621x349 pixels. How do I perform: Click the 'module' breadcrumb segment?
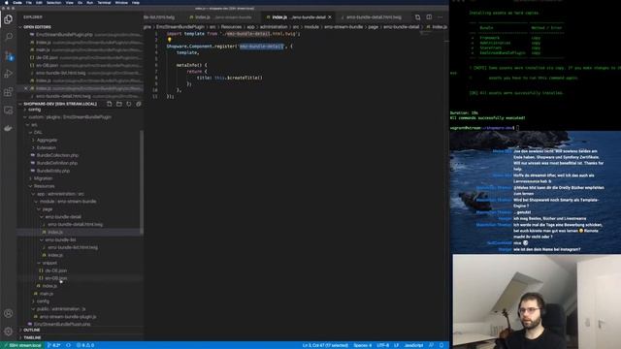point(311,27)
